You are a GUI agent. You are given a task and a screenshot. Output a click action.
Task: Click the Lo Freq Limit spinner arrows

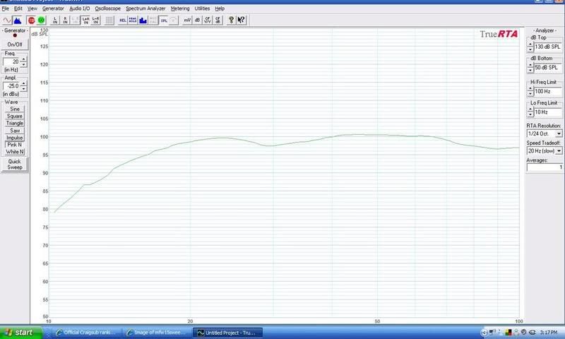530,112
